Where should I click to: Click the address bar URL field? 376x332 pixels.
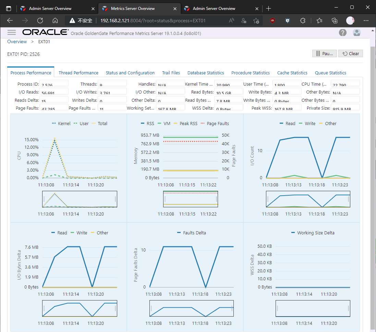153,21
